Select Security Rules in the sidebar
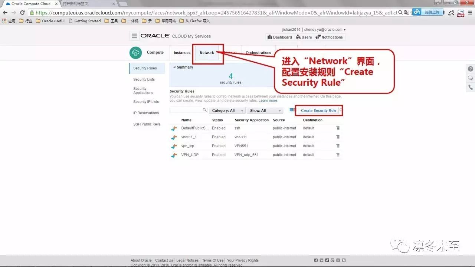This screenshot has height=267, width=475. [147, 68]
